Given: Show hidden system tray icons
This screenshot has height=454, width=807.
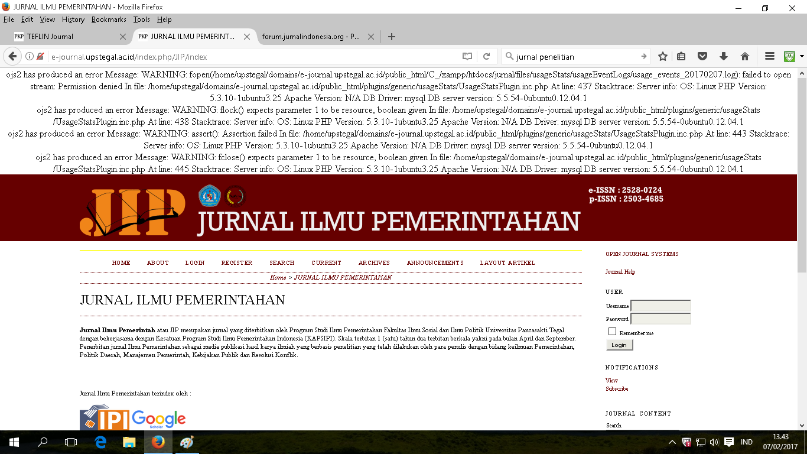Looking at the screenshot, I should coord(672,442).
